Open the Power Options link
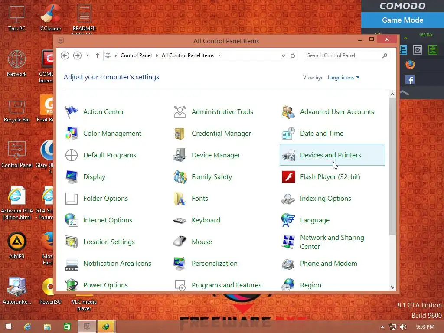The width and height of the screenshot is (444, 333). pos(105,285)
